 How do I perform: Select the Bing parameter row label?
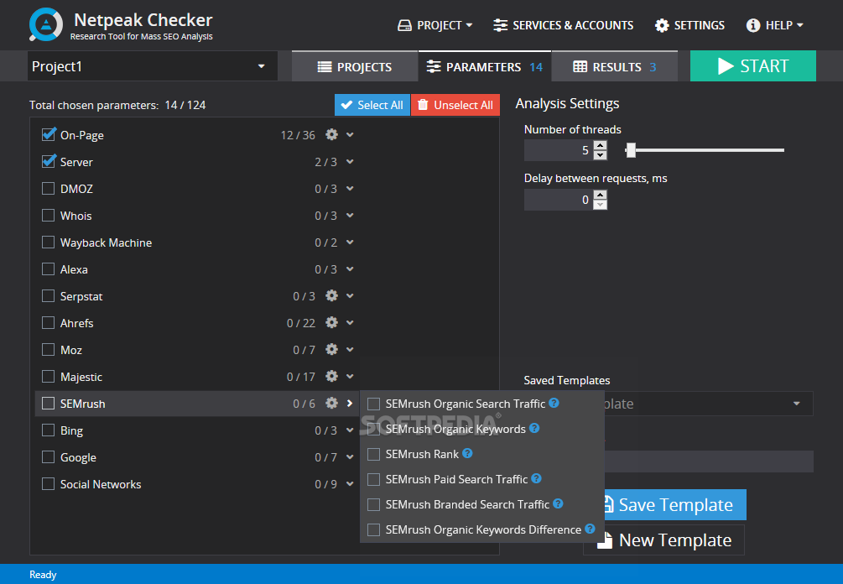pyautogui.click(x=71, y=430)
